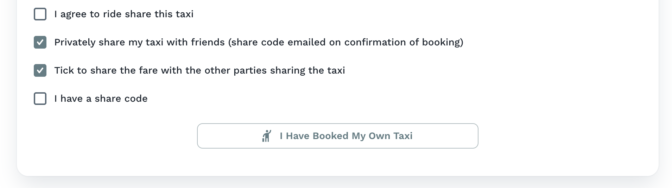Click the hailing person taxi icon
The height and width of the screenshot is (188, 672).
click(x=267, y=136)
